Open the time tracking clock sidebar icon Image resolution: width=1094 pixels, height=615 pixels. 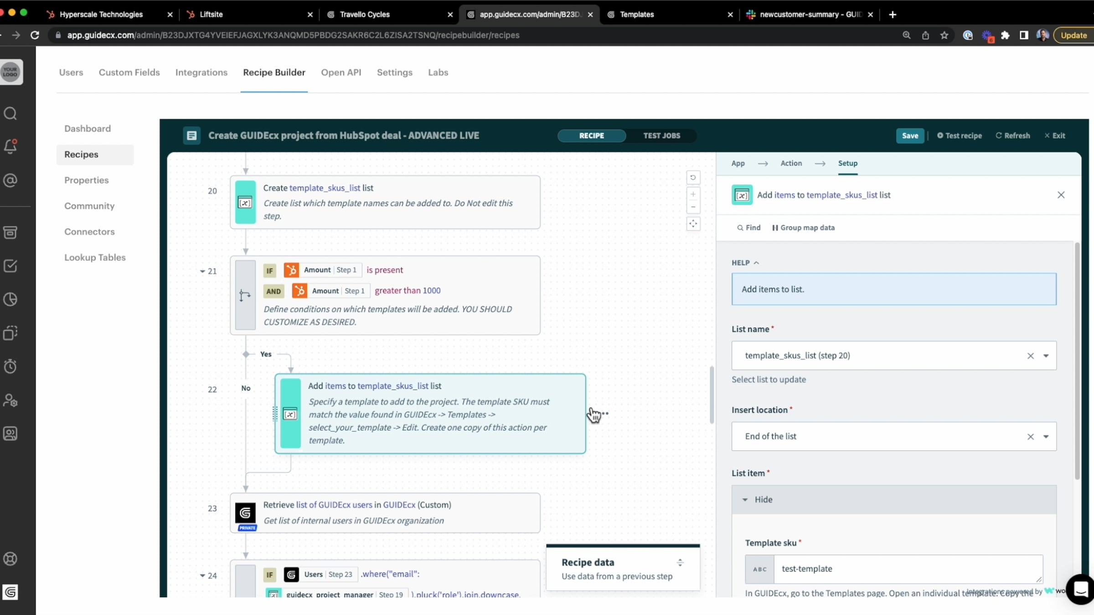coord(10,366)
